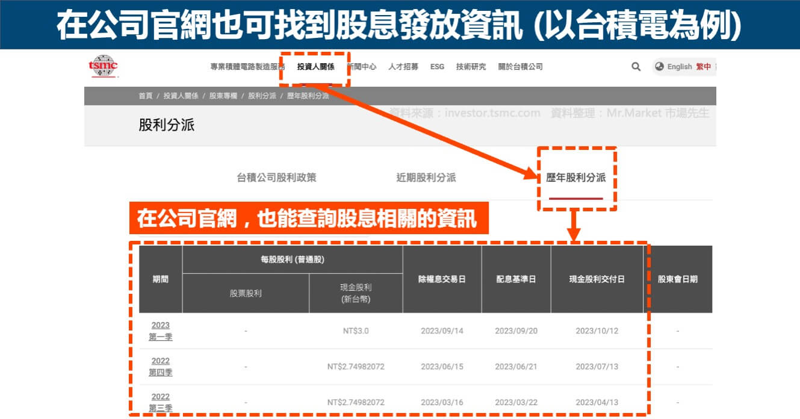Open 2022 第四季 period link
Screen dimensions: 800x419
coord(161,367)
